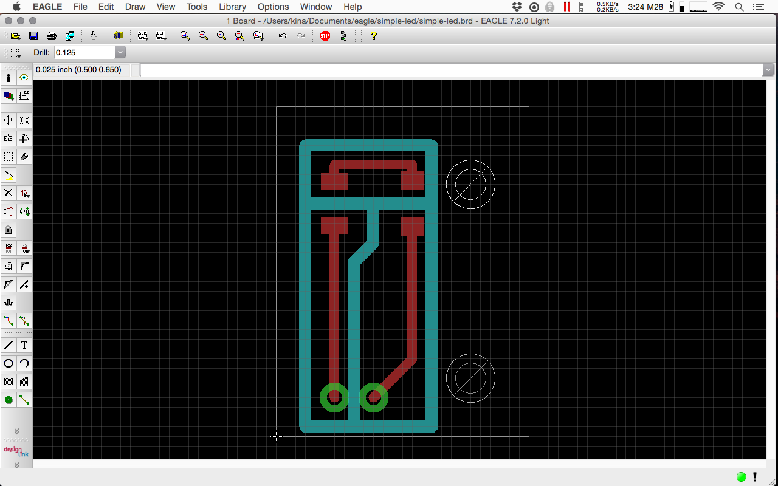Click the Zoom to fit magnifier icon
This screenshot has height=486, width=778.
click(185, 36)
